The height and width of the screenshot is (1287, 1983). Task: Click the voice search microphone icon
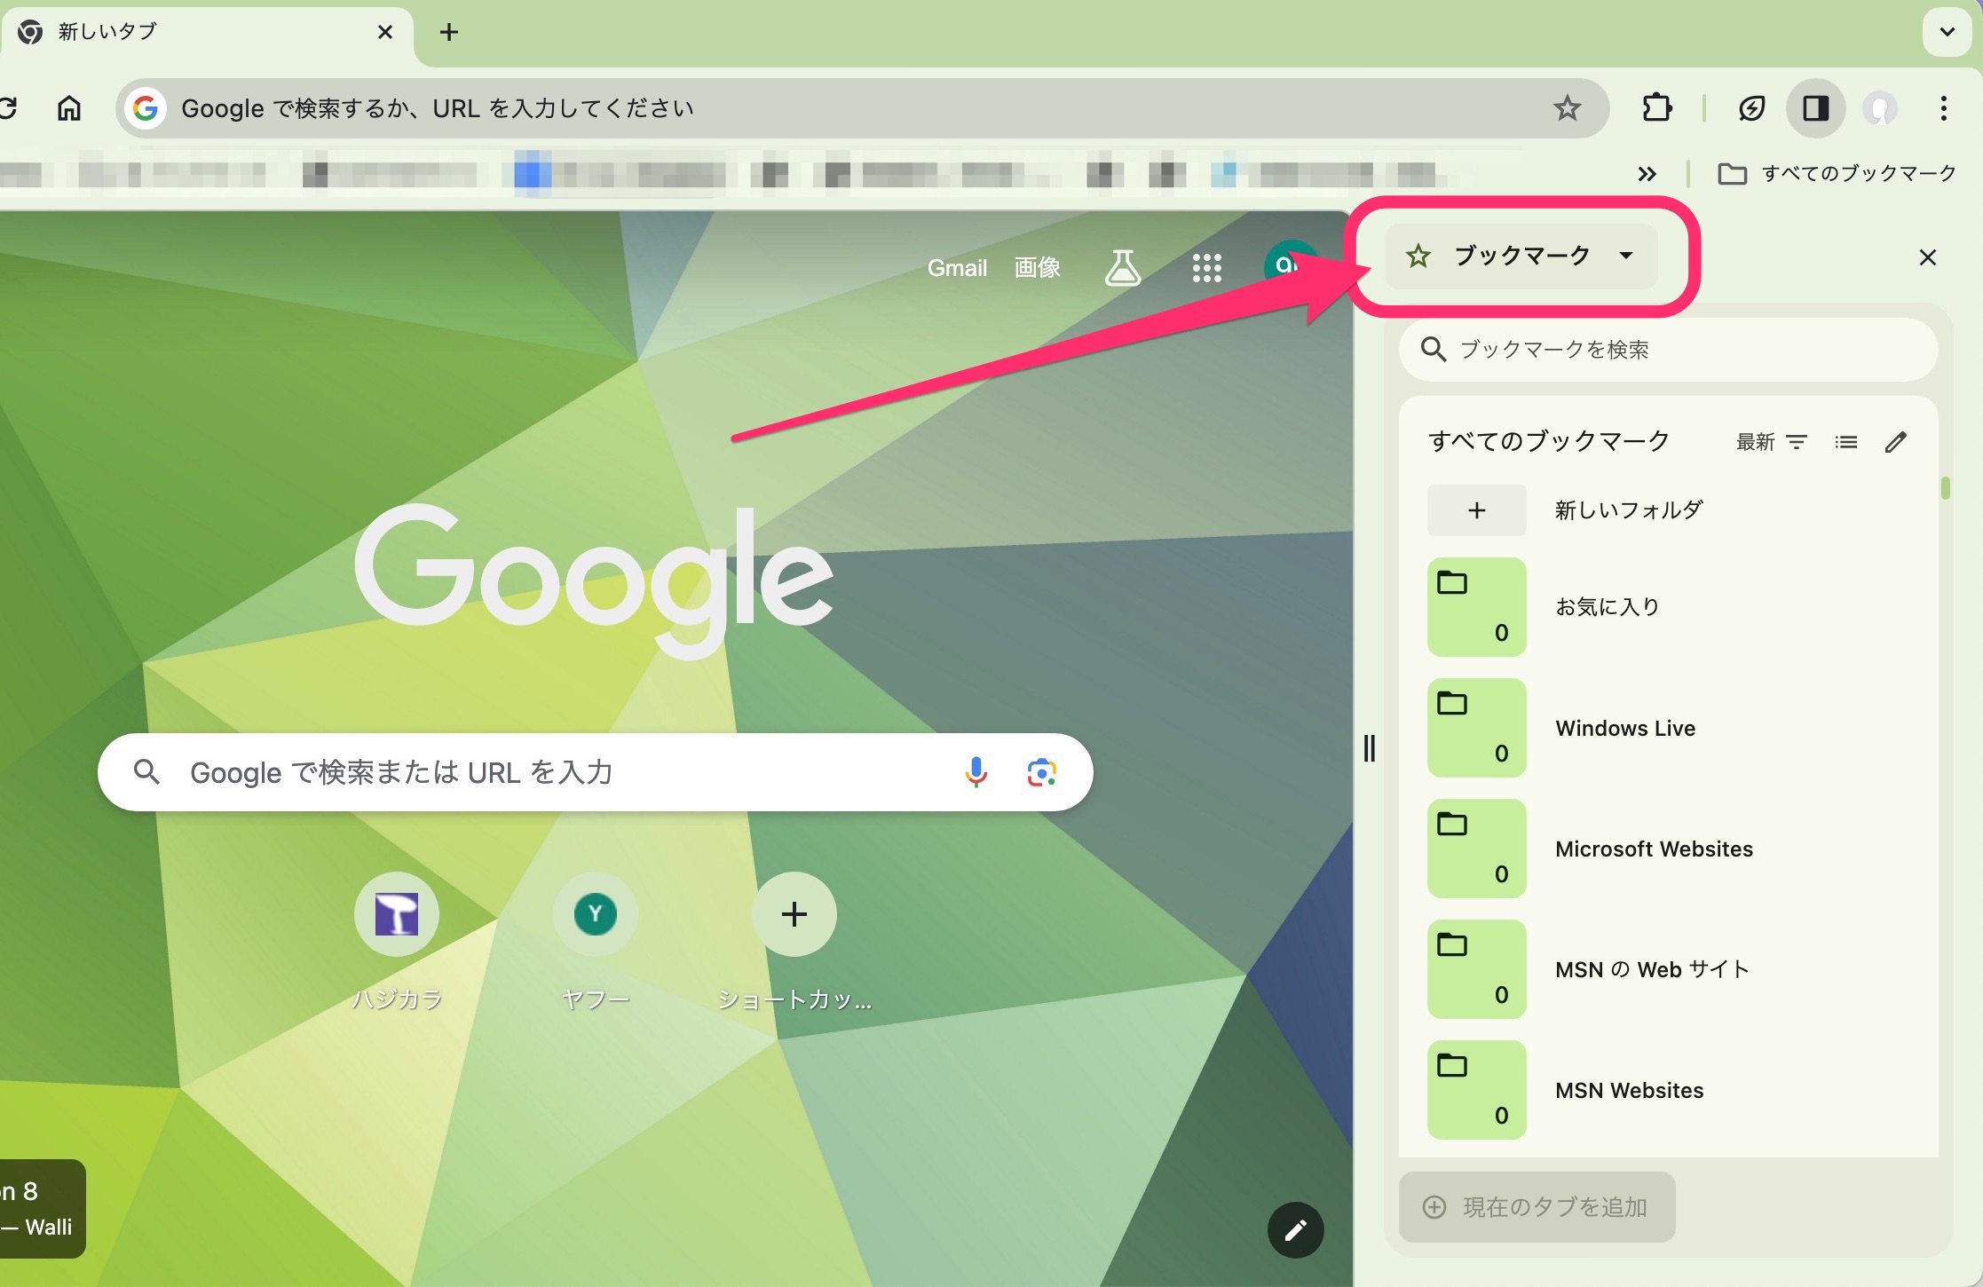click(x=977, y=770)
